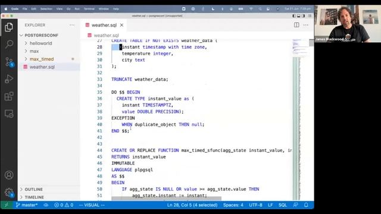Viewport: 381px width, 214px height.
Task: Change the SQL language mode
Action: 283,205
